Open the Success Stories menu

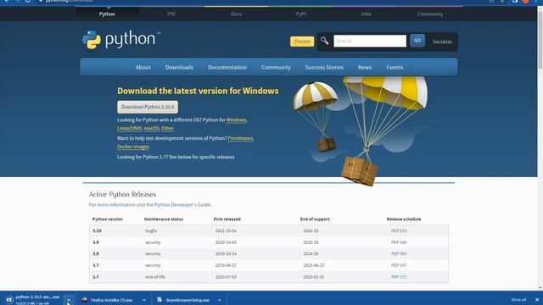click(x=324, y=68)
